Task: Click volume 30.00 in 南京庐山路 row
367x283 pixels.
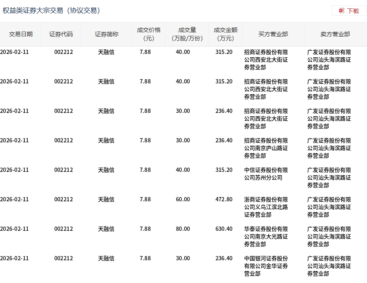Action: click(183, 140)
